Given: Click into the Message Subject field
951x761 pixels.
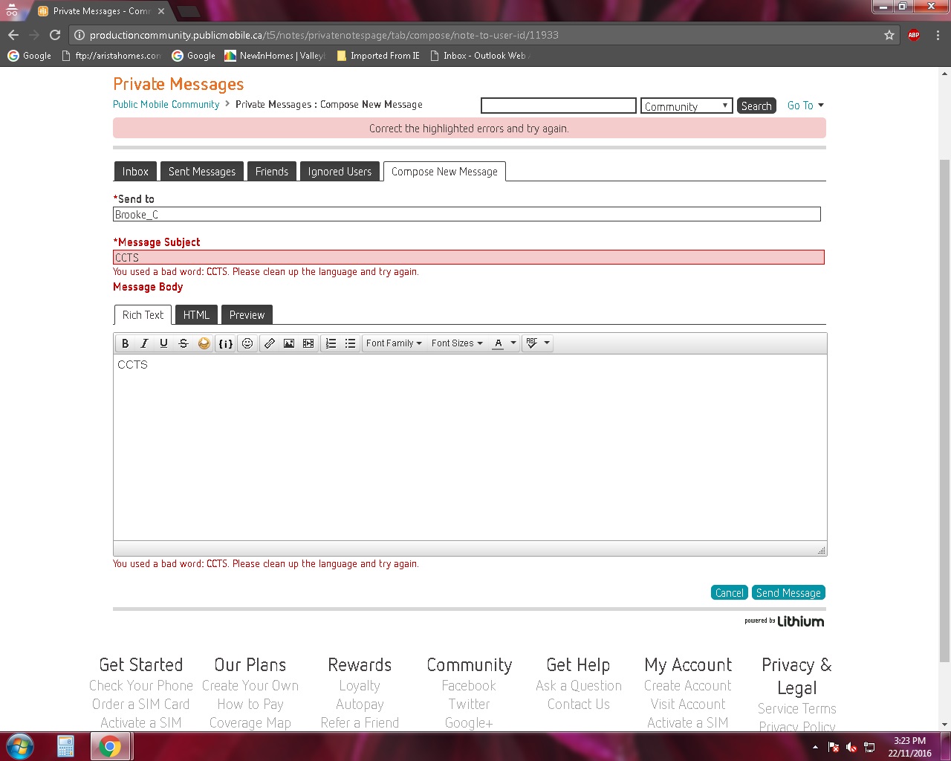Looking at the screenshot, I should [468, 258].
